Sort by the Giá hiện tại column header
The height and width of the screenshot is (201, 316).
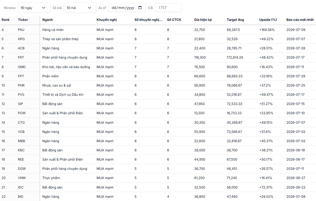(203, 20)
